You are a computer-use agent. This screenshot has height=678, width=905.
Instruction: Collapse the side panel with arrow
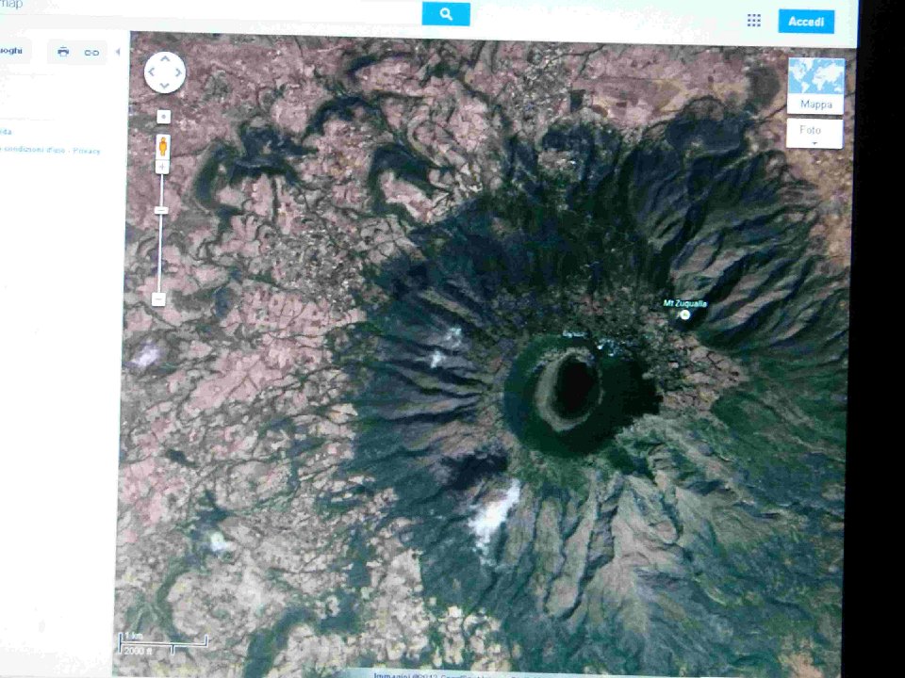pos(118,52)
